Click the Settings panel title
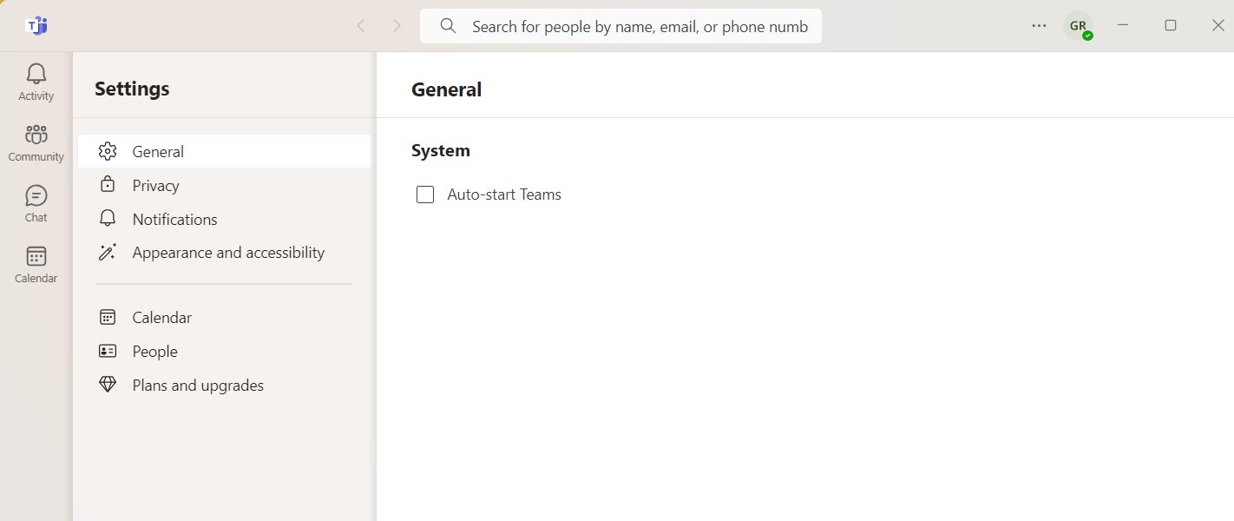 pos(132,89)
